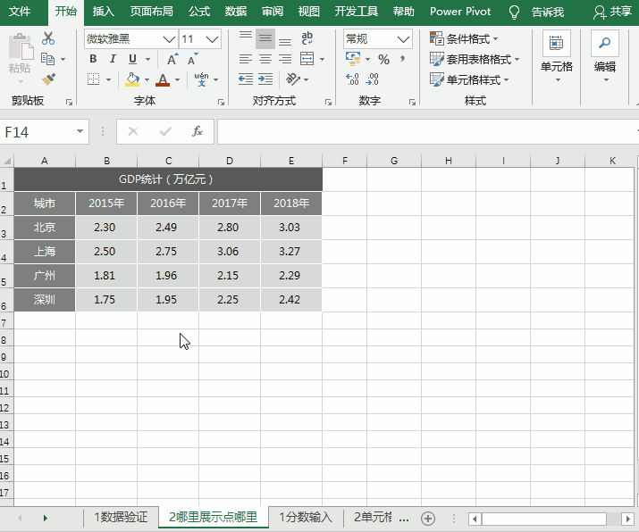Switch to Power Pivot tab
Image resolution: width=639 pixels, height=532 pixels.
(x=460, y=12)
